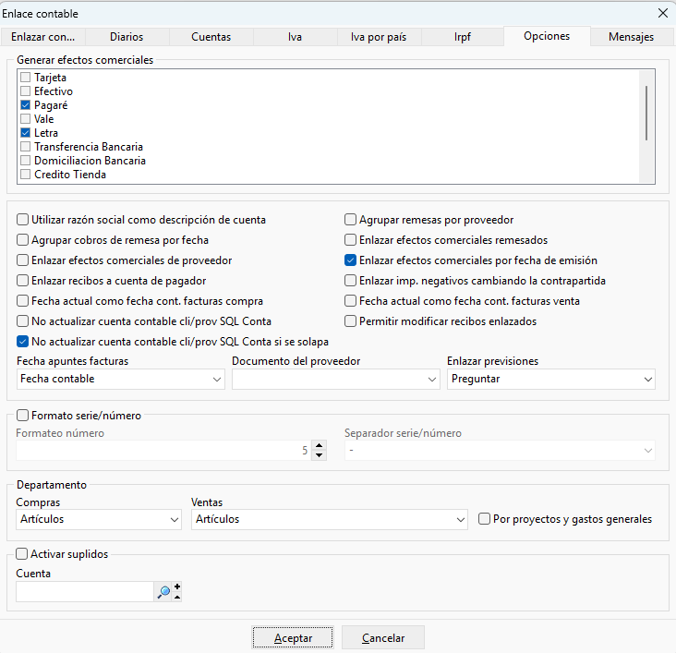
Task: Close the Enlace contable dialog
Action: click(663, 13)
